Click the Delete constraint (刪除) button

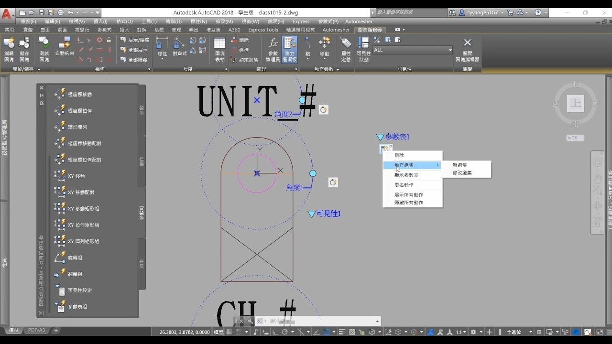(x=240, y=40)
